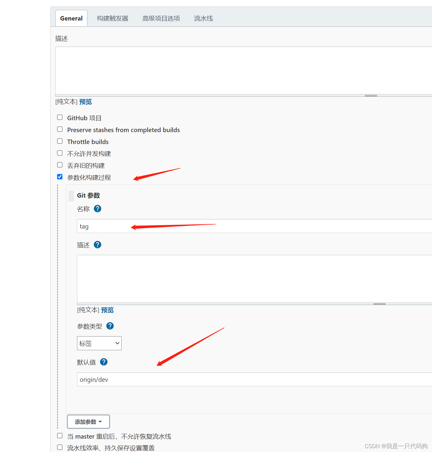Open the 添加参数 dropdown
This screenshot has height=452, width=432.
(88, 421)
